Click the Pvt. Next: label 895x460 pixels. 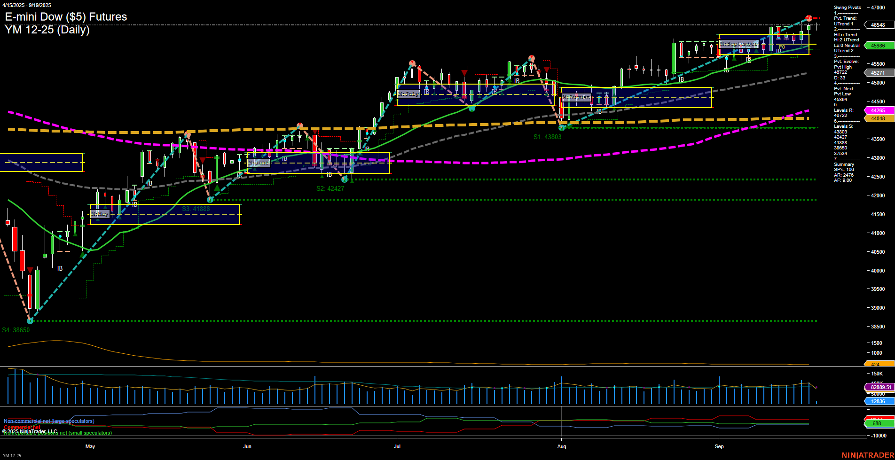click(x=844, y=89)
